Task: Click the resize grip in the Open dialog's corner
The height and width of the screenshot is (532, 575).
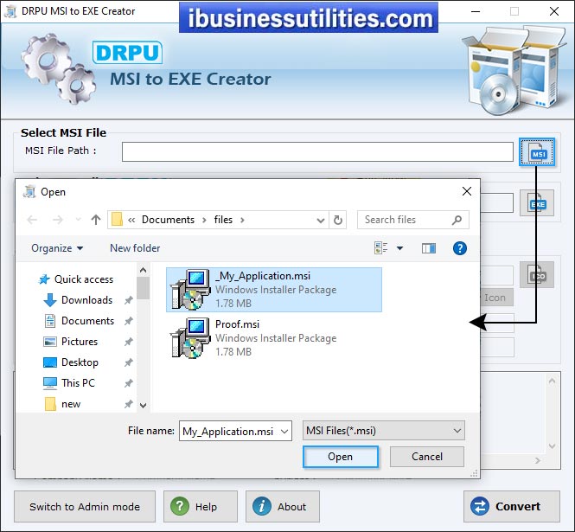Action: (474, 474)
